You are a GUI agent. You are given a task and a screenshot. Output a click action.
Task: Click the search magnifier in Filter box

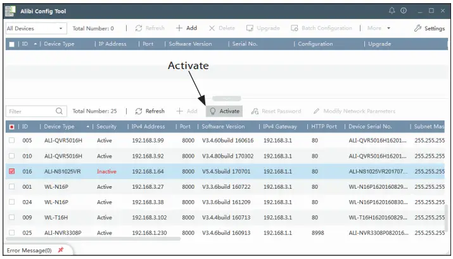pos(59,111)
